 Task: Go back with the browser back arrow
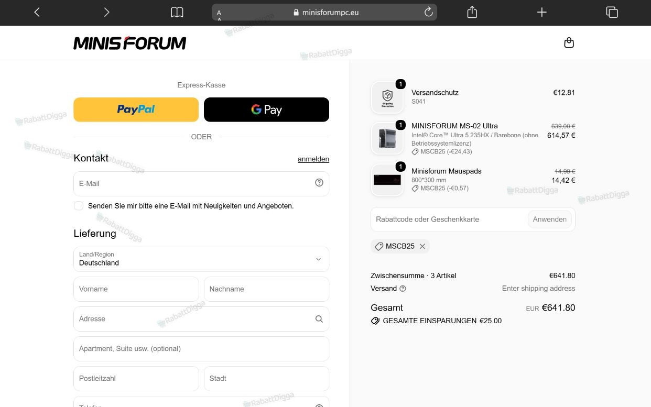click(x=37, y=12)
